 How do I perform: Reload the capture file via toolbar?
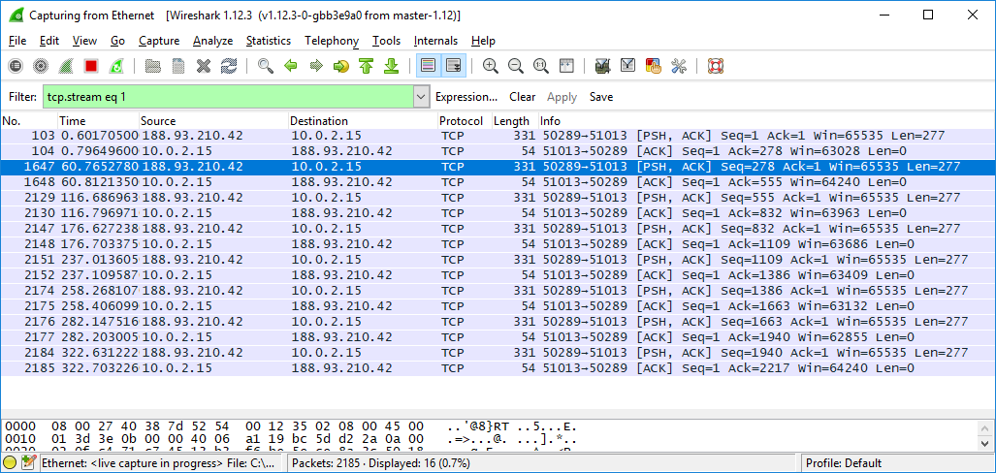click(x=229, y=65)
